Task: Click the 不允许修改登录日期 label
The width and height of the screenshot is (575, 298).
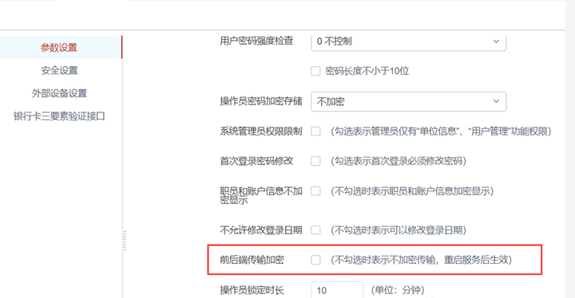Action: [x=261, y=230]
